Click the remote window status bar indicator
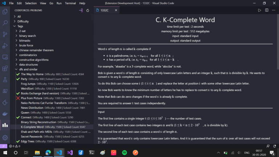The height and width of the screenshot is (157, 279). tap(4, 146)
